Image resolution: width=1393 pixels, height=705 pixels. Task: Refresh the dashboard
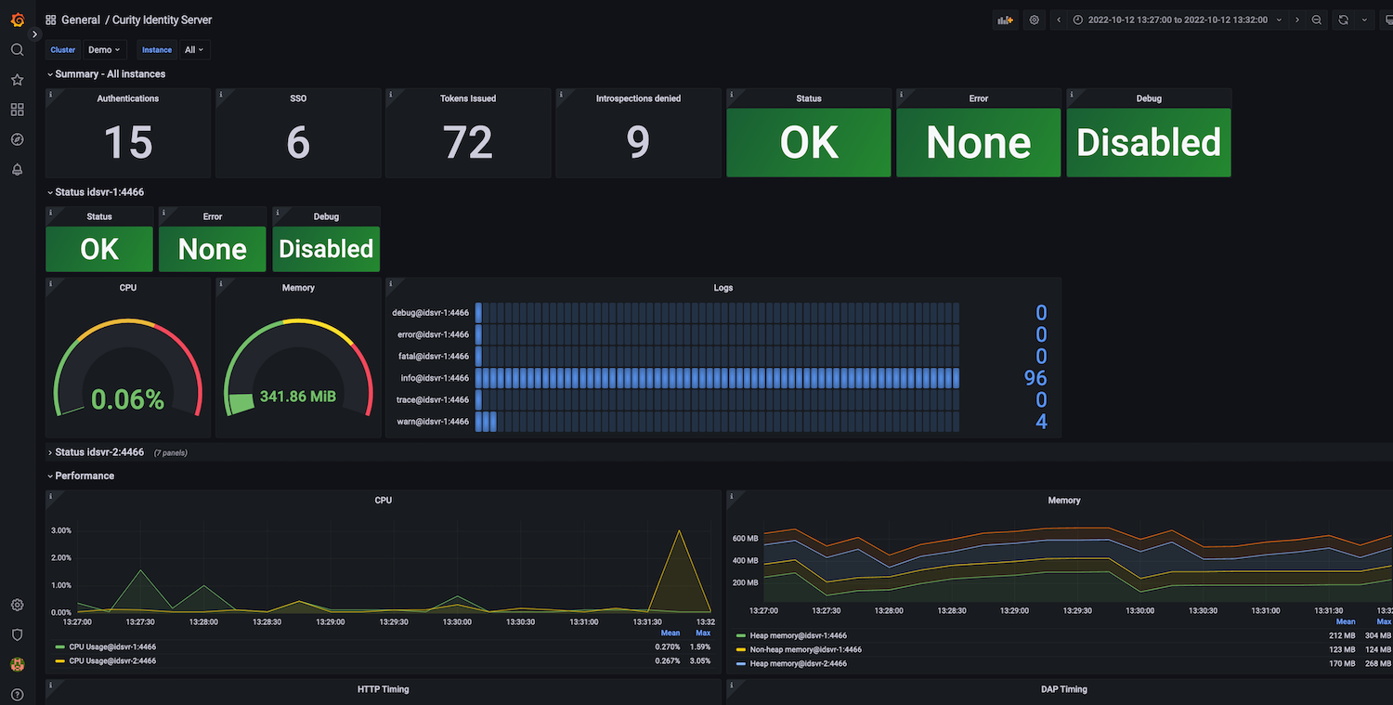1343,20
